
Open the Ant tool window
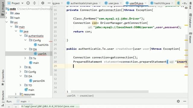(190, 5)
